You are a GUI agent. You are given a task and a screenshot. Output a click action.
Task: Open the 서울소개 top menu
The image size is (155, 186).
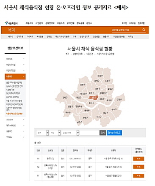(x=61, y=23)
